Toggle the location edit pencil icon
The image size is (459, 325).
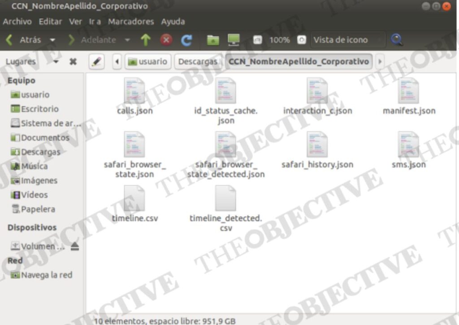pyautogui.click(x=96, y=62)
